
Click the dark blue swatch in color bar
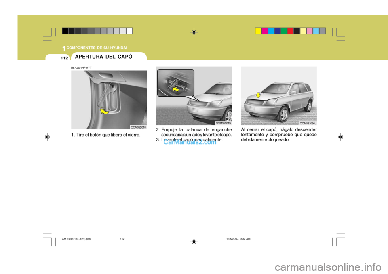point(278,31)
